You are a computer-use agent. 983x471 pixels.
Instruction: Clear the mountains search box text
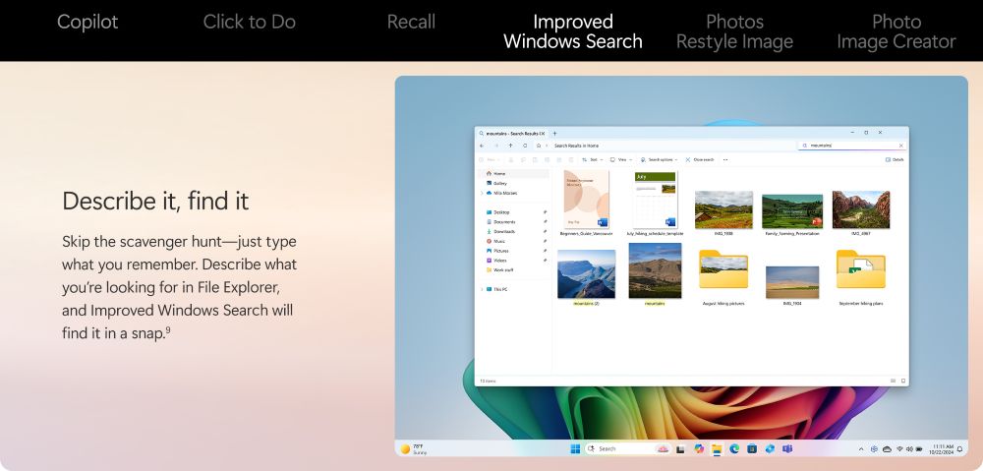(x=900, y=146)
